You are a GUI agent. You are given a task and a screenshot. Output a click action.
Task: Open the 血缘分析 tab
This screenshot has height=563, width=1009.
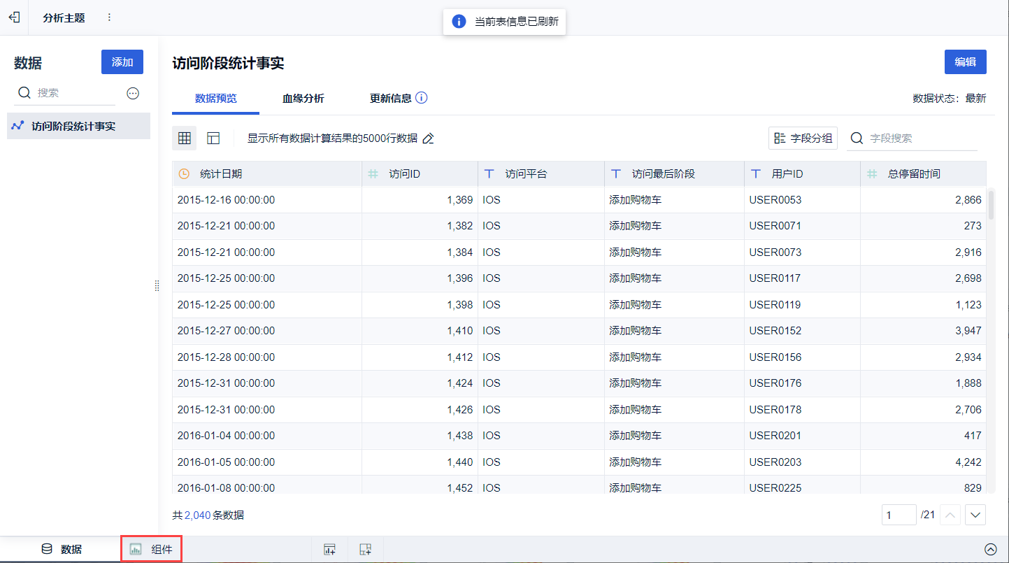pos(303,99)
